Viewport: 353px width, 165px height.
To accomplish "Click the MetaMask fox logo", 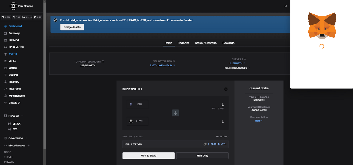I will coord(322,25).
